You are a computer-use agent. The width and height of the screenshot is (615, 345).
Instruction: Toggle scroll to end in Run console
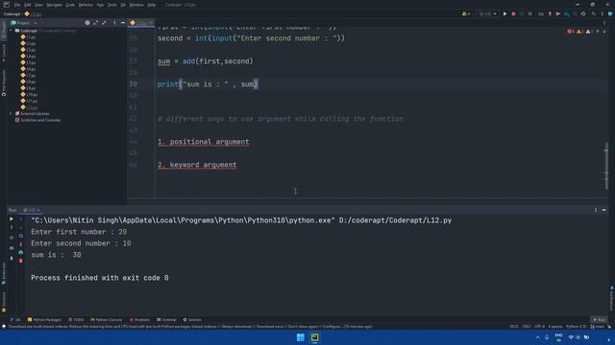(x=21, y=244)
